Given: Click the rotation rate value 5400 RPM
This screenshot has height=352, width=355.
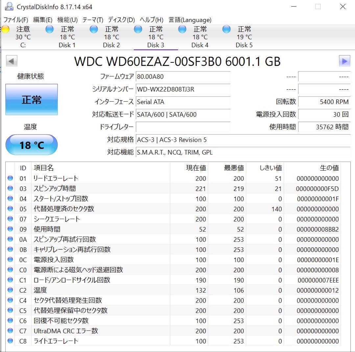Looking at the screenshot, I should click(x=324, y=102).
